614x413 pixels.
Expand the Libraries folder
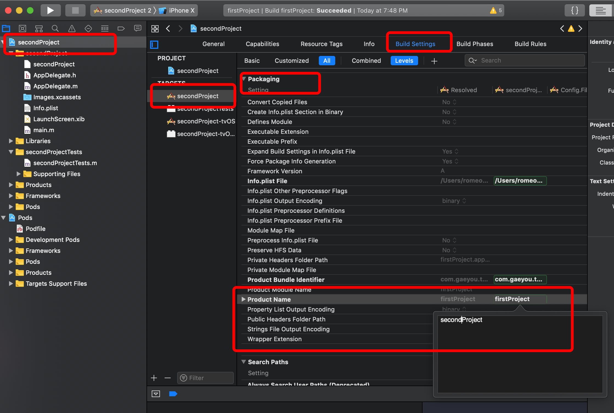pyautogui.click(x=11, y=141)
